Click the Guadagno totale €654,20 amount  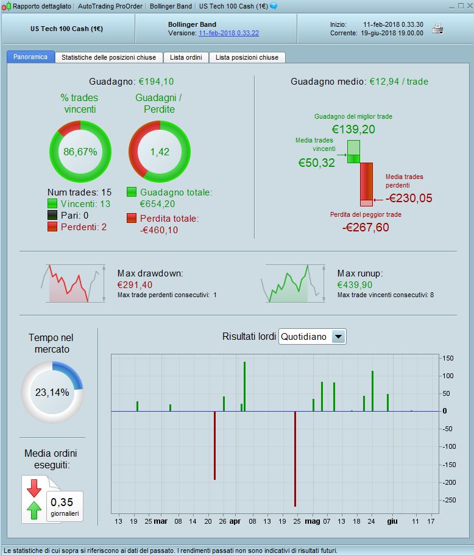(157, 204)
